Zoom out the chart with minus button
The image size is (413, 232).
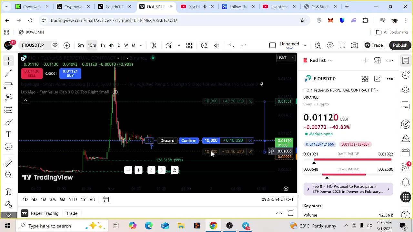(x=128, y=170)
